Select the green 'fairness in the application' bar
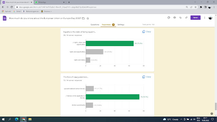Viewport: 217px width, 122px height. 113,97
